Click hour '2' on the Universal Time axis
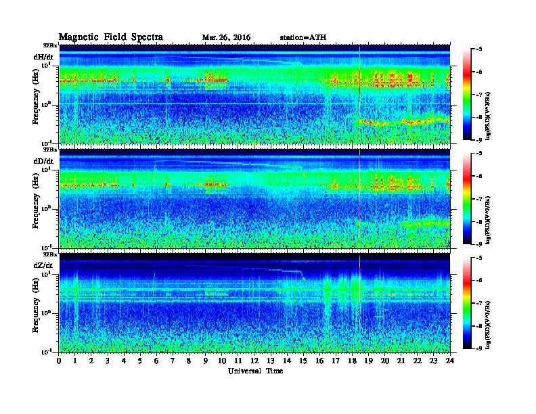 [91, 361]
